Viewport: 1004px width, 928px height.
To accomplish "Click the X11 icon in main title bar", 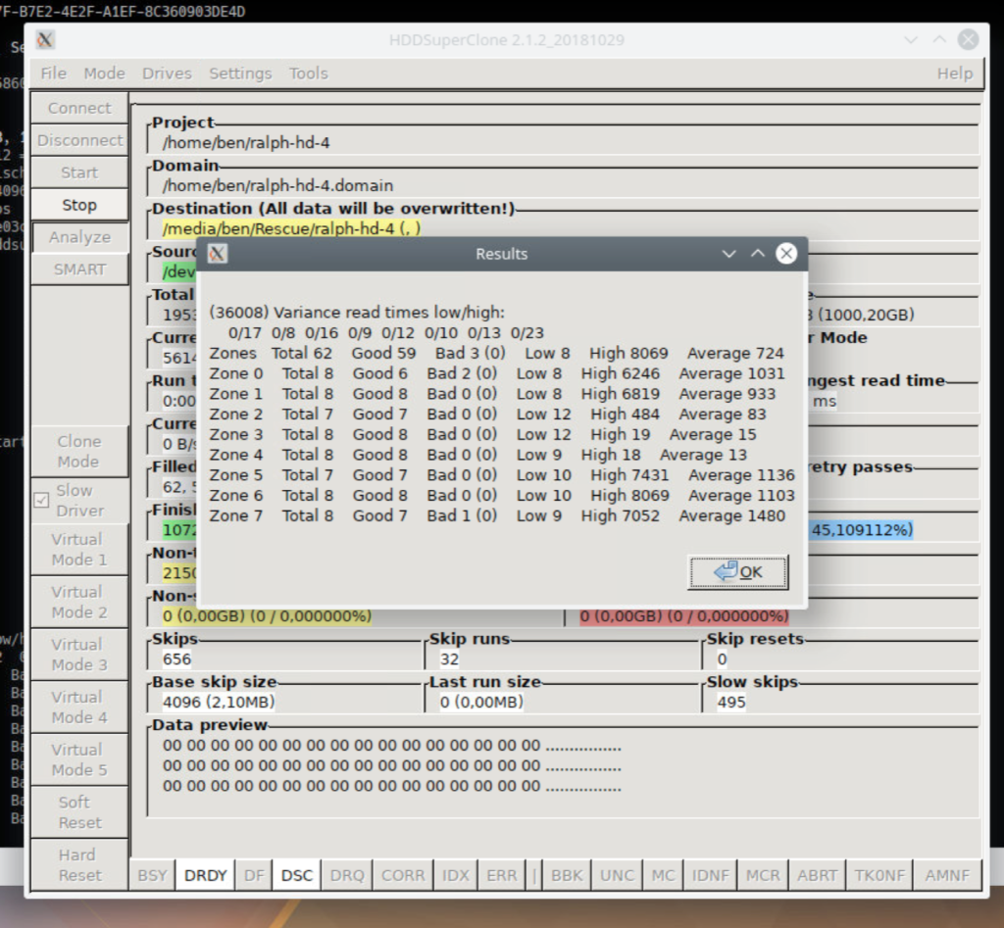I will [45, 39].
